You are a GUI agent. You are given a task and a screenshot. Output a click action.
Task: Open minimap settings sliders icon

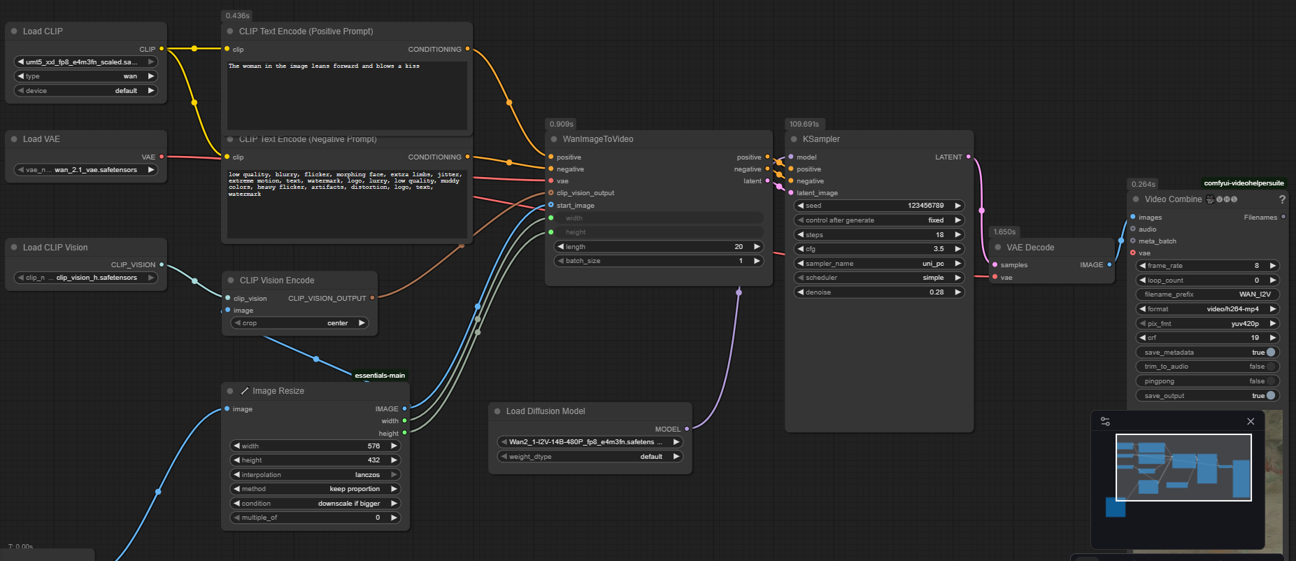1105,421
